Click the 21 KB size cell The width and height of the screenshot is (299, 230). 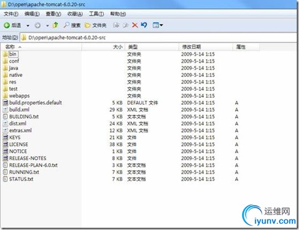point(116,138)
